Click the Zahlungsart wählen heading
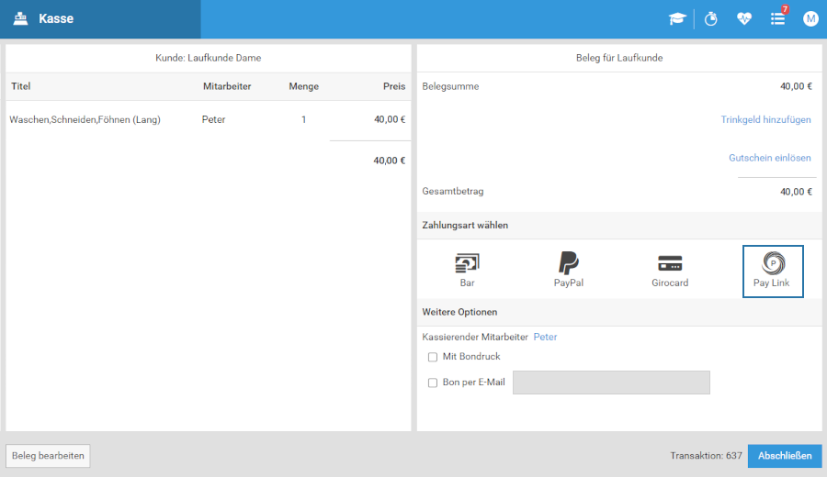Viewport: 827px width, 477px height. click(465, 226)
